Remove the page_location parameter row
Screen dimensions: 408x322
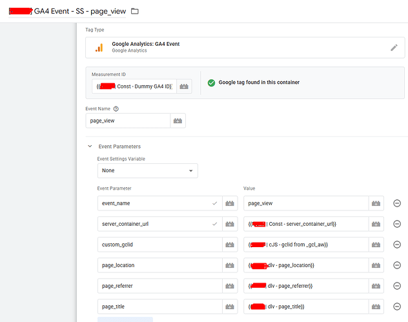[x=397, y=265]
